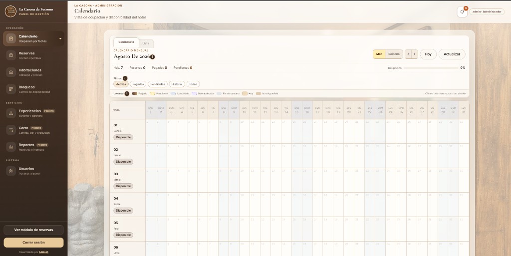This screenshot has width=511, height=256.
Task: Click the Pagado legend swatch
Action: [135, 93]
